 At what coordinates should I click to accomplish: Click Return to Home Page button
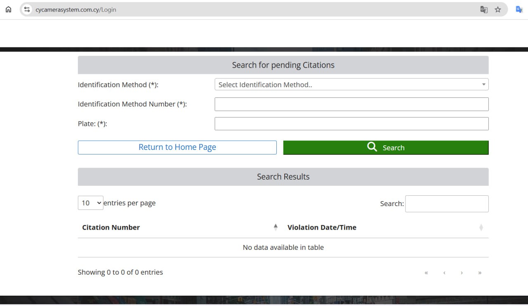coord(177,147)
